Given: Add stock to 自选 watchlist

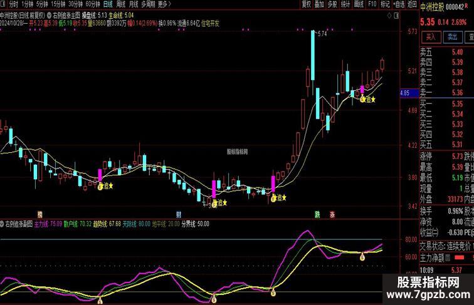Looking at the screenshot, I should [399, 4].
